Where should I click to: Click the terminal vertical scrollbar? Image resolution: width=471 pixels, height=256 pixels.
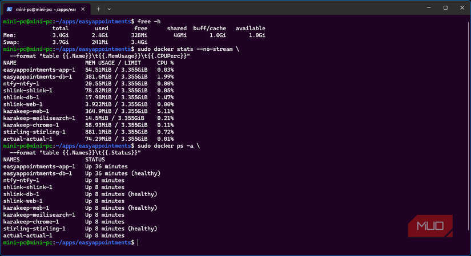(x=468, y=126)
